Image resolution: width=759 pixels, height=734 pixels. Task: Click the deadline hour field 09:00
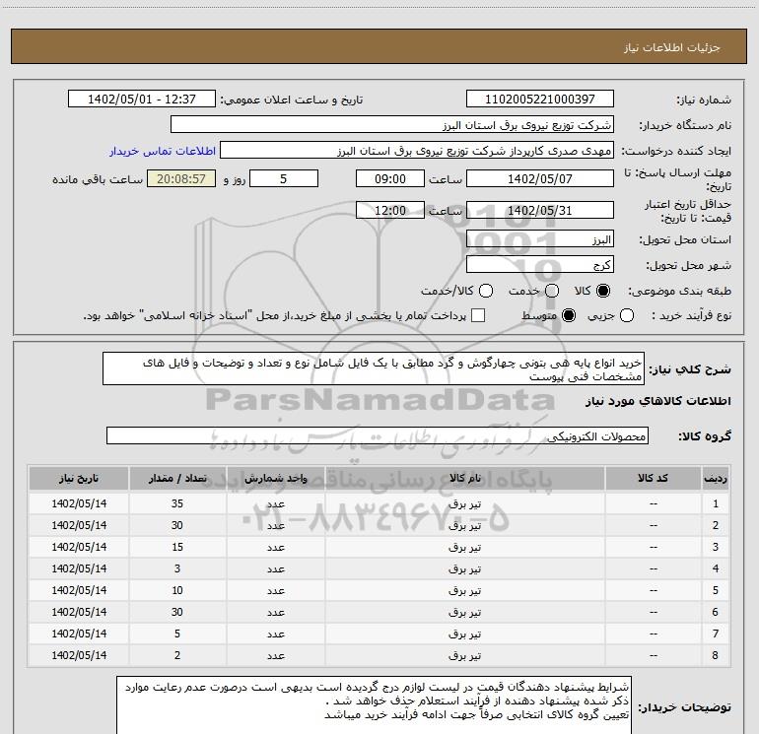pos(390,178)
